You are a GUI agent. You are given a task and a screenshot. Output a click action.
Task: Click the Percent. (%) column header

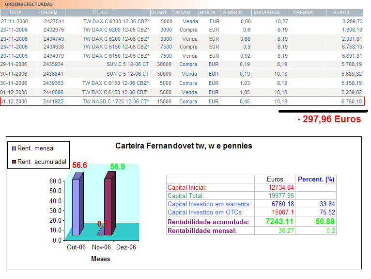316,179
